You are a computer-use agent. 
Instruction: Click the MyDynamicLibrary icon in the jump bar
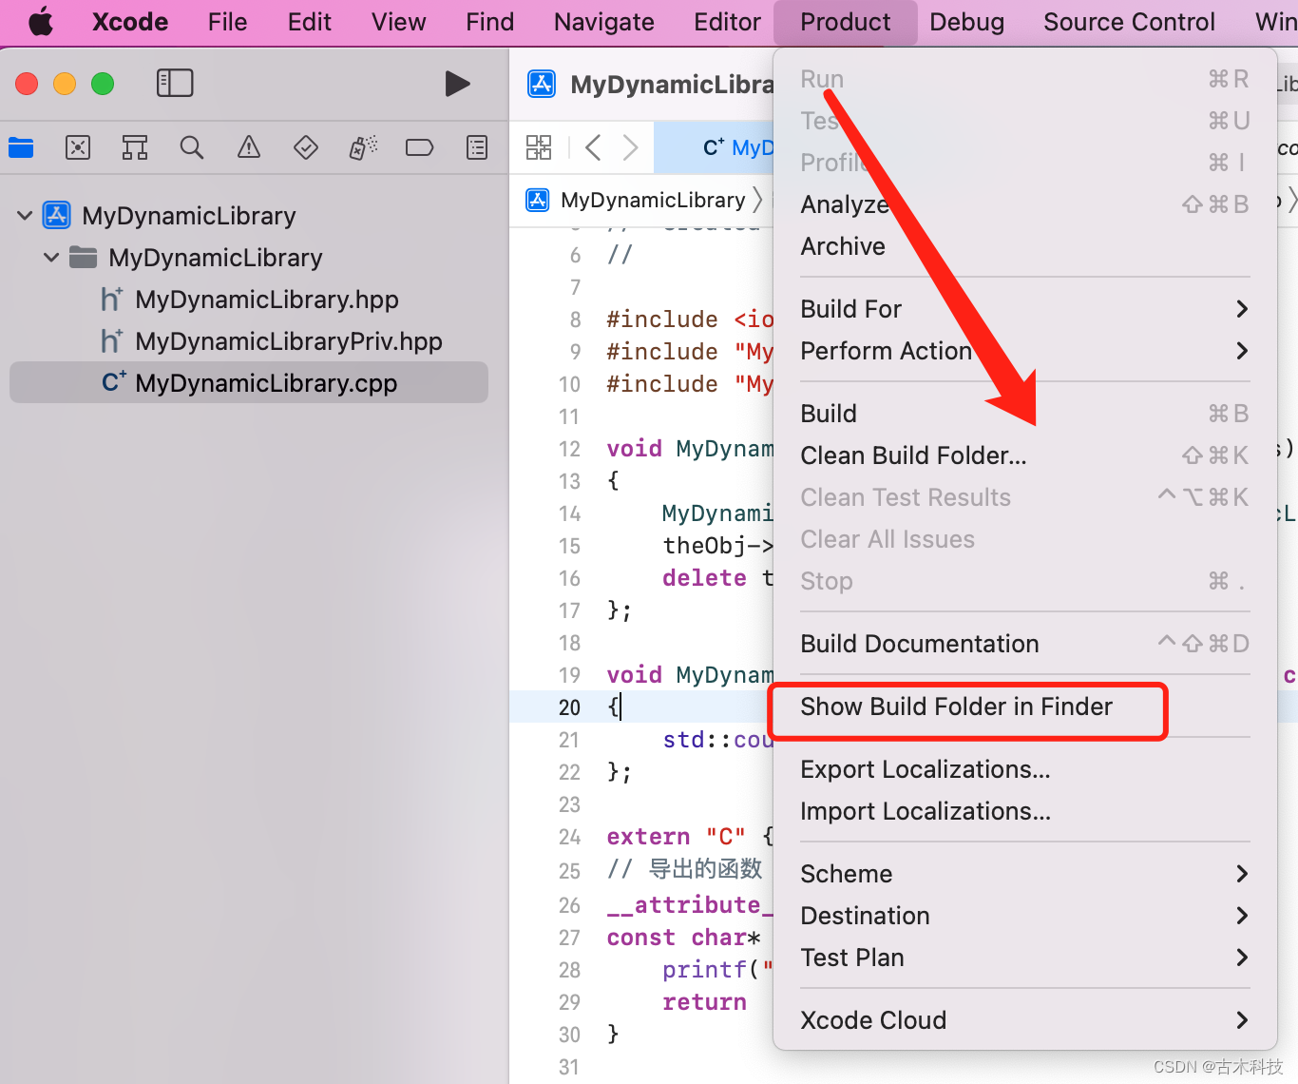(x=538, y=200)
